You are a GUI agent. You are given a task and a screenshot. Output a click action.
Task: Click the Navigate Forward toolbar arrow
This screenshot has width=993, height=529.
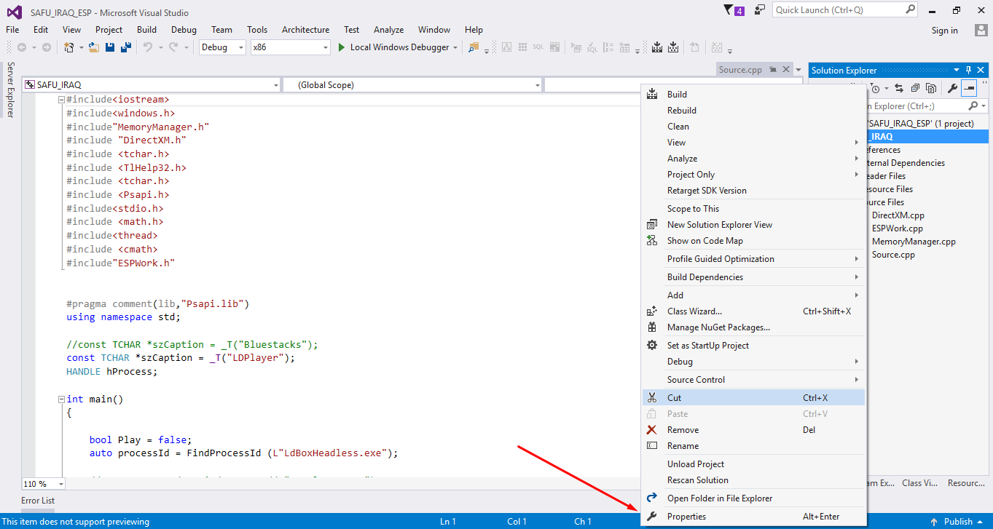point(46,47)
